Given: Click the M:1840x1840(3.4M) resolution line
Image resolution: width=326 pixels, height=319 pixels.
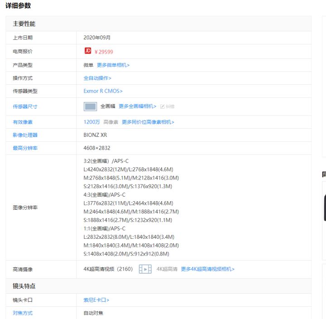Looking at the screenshot, I should (131, 245).
